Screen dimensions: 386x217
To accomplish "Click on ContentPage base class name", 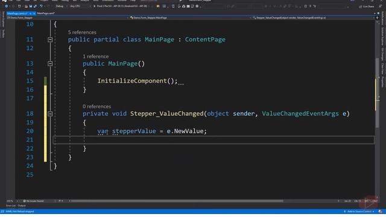I will pos(205,40).
